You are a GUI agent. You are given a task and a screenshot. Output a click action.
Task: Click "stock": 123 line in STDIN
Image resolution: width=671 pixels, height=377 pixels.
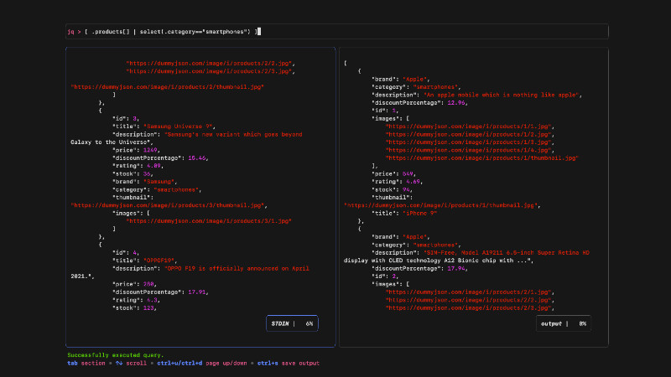[134, 307]
